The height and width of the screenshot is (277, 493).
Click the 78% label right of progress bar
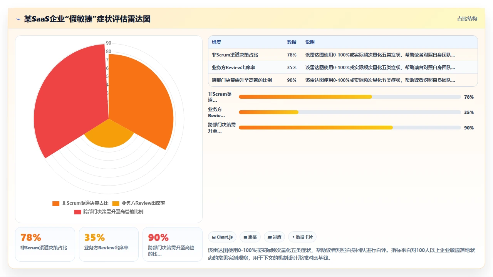[469, 97]
